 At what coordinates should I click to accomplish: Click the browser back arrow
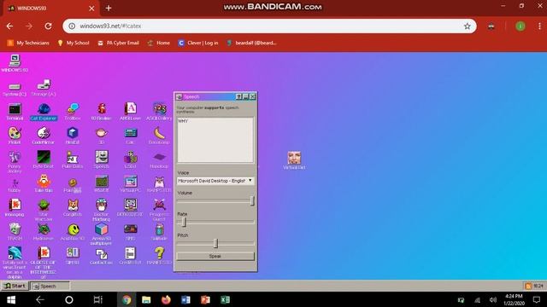(9, 26)
